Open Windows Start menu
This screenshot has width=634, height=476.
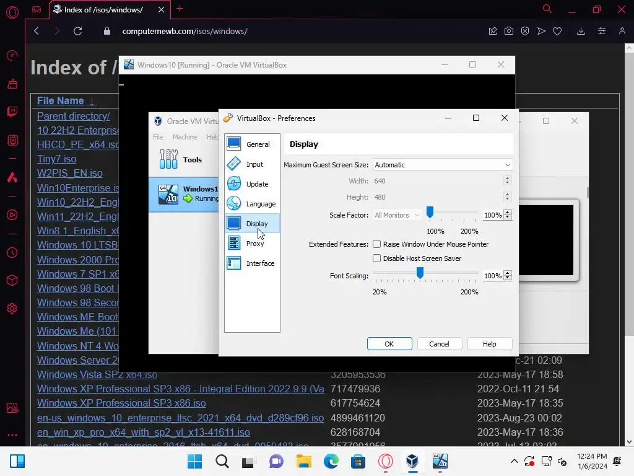pos(195,461)
